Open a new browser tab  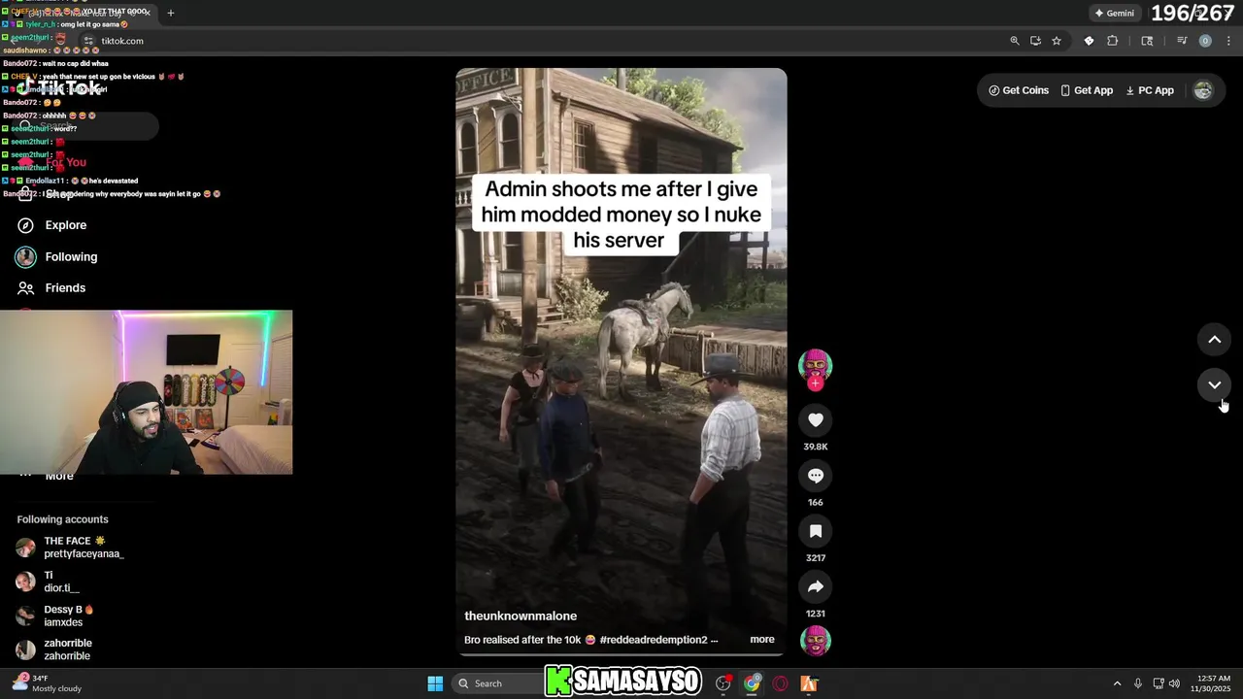click(x=171, y=13)
